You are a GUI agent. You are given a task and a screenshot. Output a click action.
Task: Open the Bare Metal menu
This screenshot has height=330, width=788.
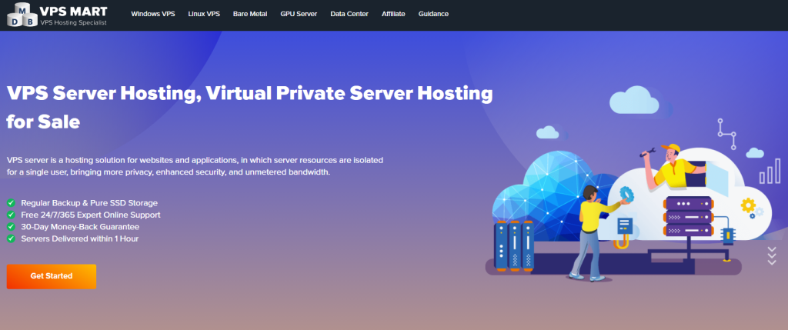(x=250, y=14)
